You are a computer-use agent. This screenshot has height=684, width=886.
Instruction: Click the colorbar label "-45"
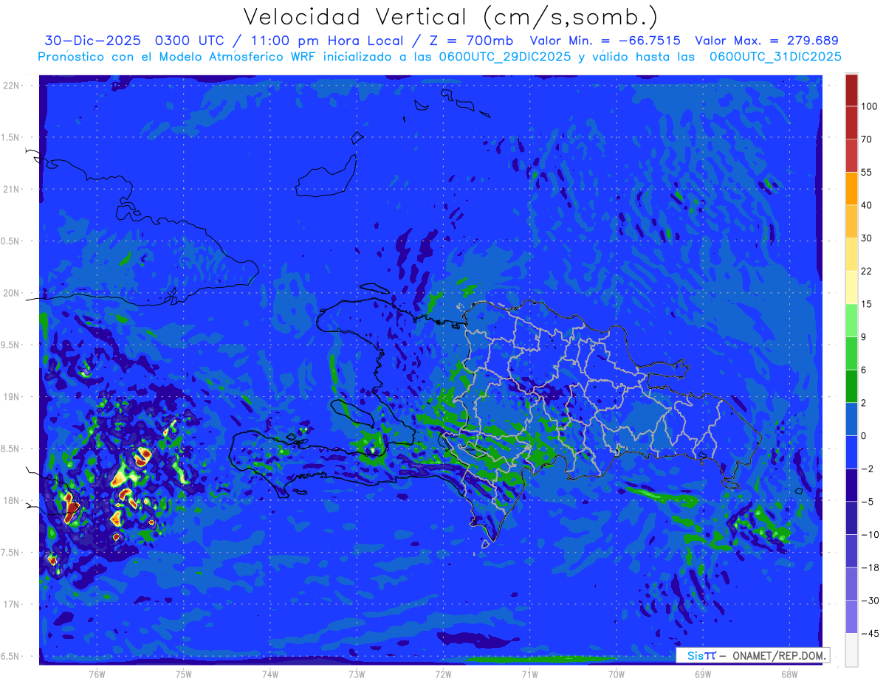[870, 634]
